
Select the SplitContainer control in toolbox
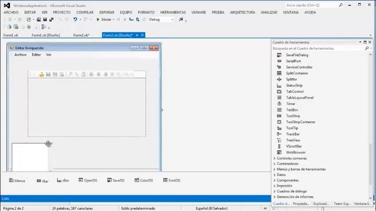[297, 73]
